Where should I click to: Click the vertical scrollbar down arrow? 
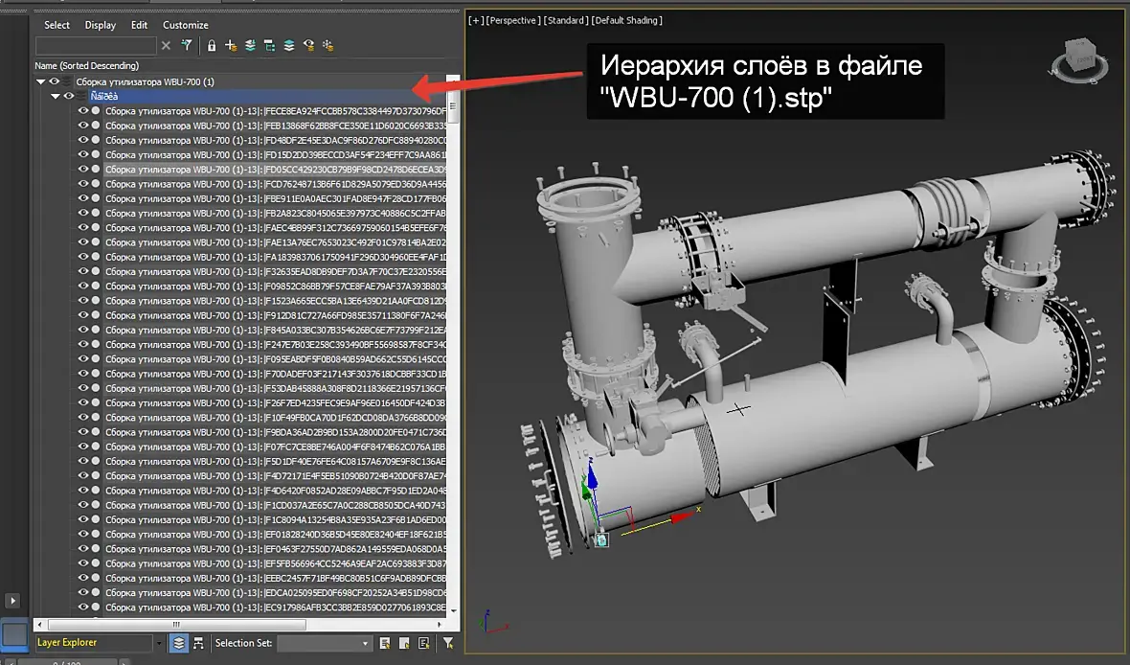coord(453,610)
